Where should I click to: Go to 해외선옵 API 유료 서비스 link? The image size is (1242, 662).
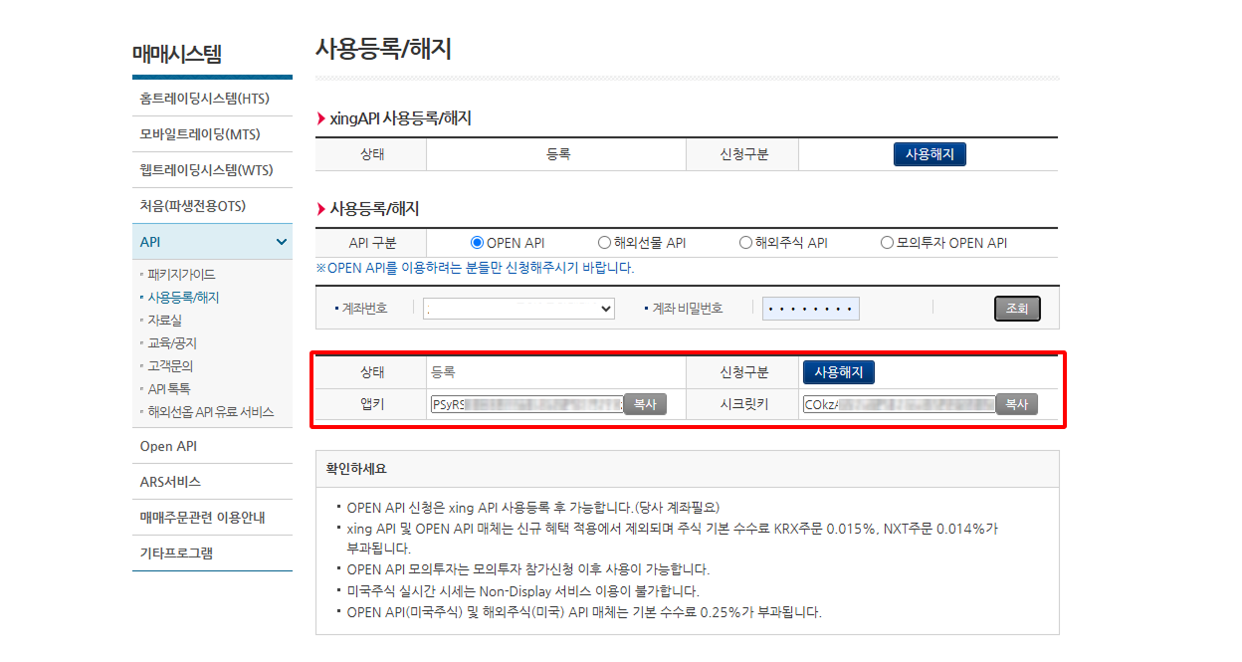[x=210, y=411]
